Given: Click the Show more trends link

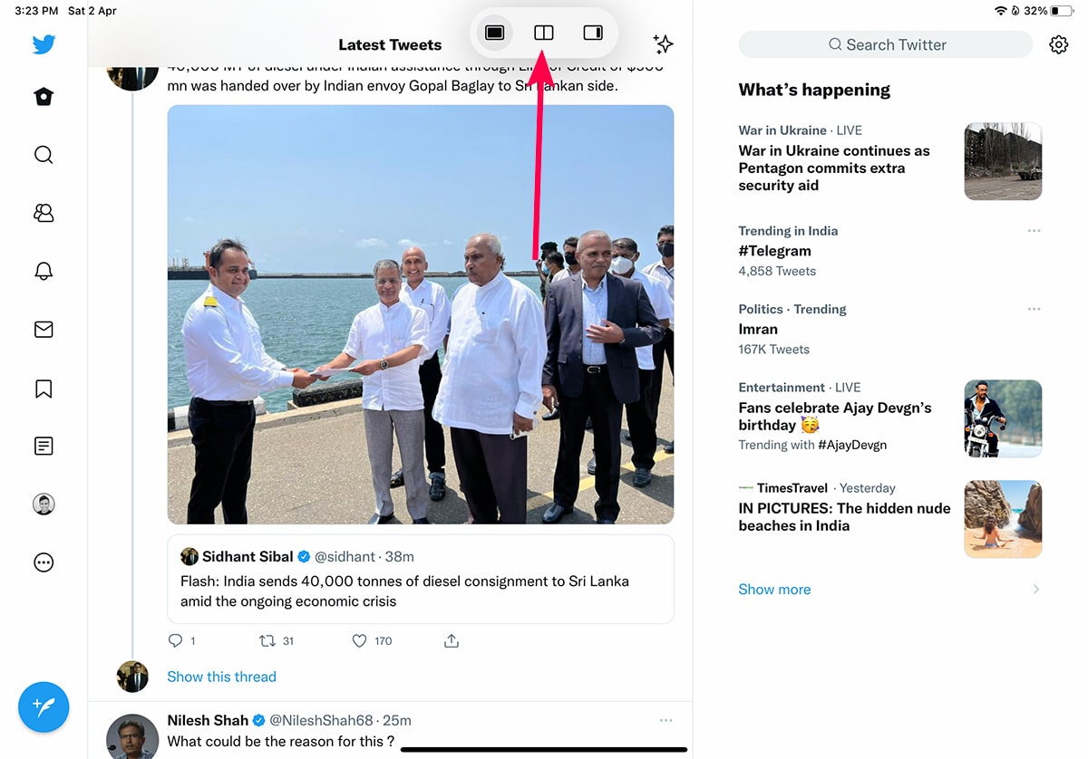Looking at the screenshot, I should point(774,590).
